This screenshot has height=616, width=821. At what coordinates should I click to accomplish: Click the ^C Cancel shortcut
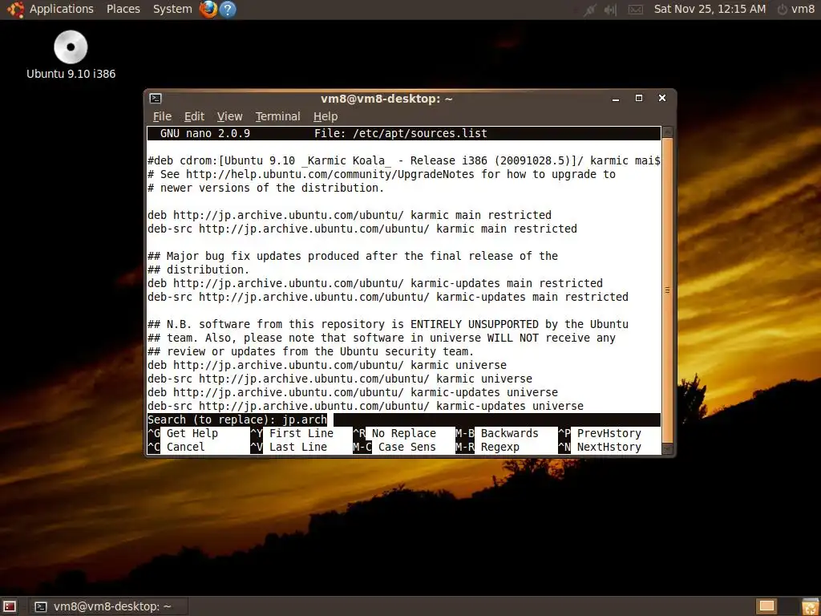176,447
